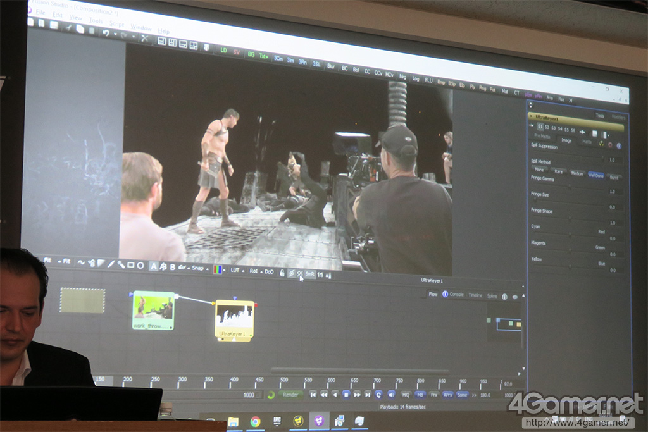Image resolution: width=648 pixels, height=432 pixels.
Task: Toggle the checkerboard transparency icon
Action: coord(300,274)
